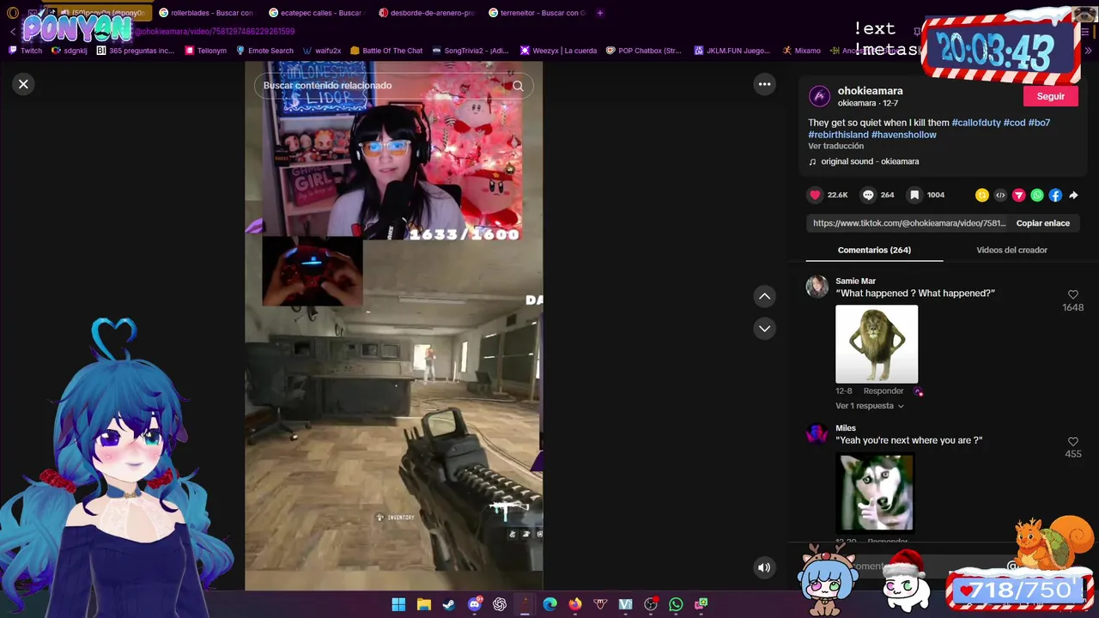
Task: Open more share options with the arrow icon
Action: pos(1073,195)
